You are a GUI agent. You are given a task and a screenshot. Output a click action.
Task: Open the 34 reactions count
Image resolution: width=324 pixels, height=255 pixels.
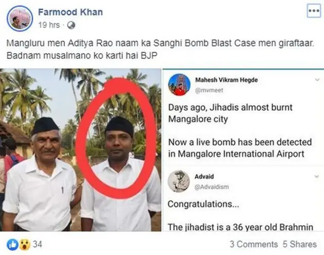coord(37,244)
